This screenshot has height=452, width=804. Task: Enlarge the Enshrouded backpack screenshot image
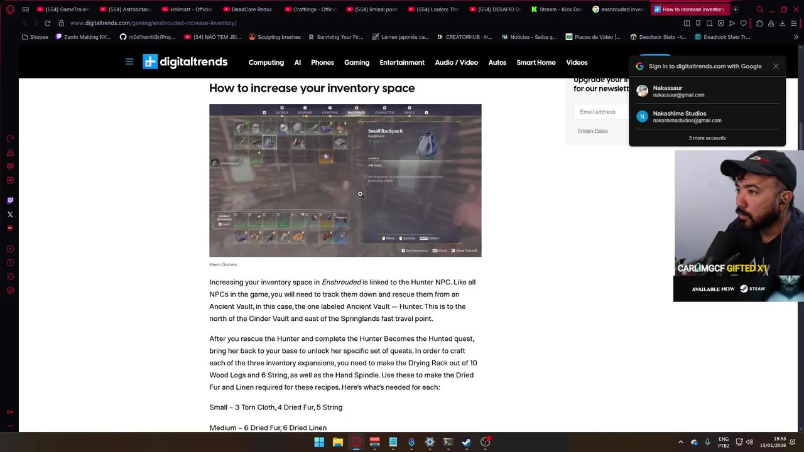345,180
